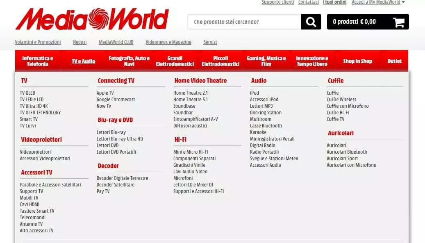Image resolution: width=425 pixels, height=243 pixels.
Task: Open TV OLED TECHNOLOGY
Action: [x=41, y=112]
